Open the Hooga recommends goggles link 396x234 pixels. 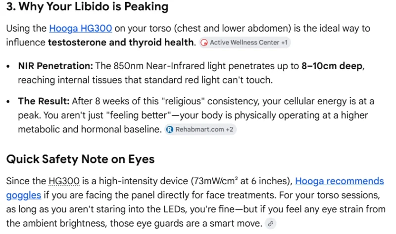coord(339,181)
